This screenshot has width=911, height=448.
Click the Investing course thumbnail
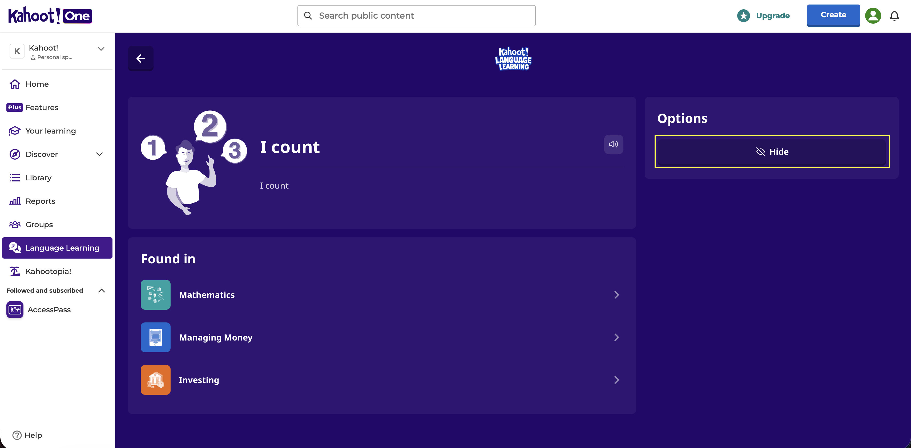(156, 380)
